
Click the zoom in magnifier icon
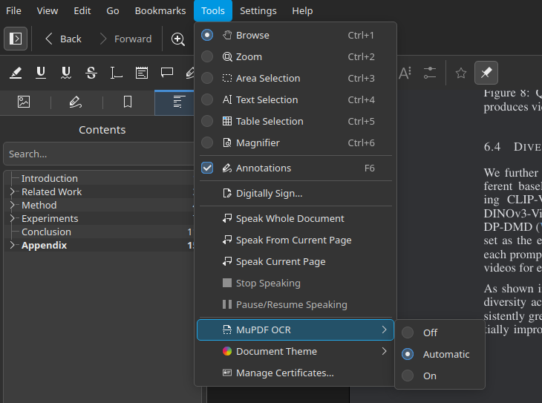click(x=177, y=39)
